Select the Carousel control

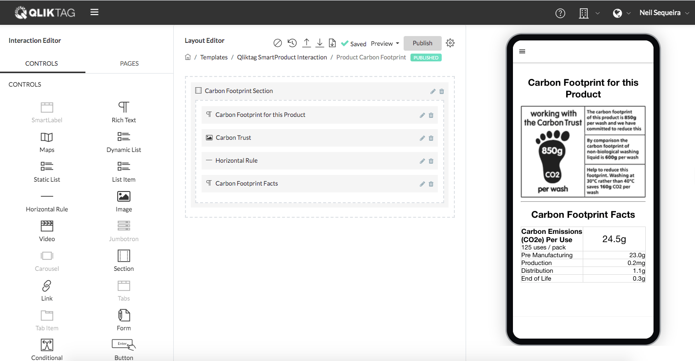[x=47, y=261]
